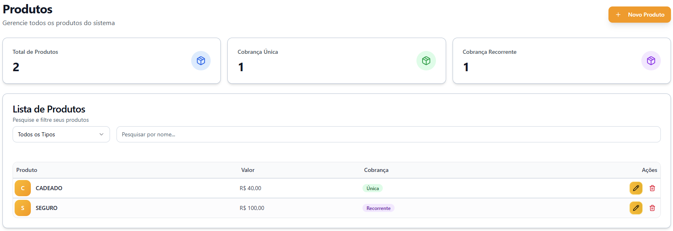Click the Cobrança column header

coord(376,170)
